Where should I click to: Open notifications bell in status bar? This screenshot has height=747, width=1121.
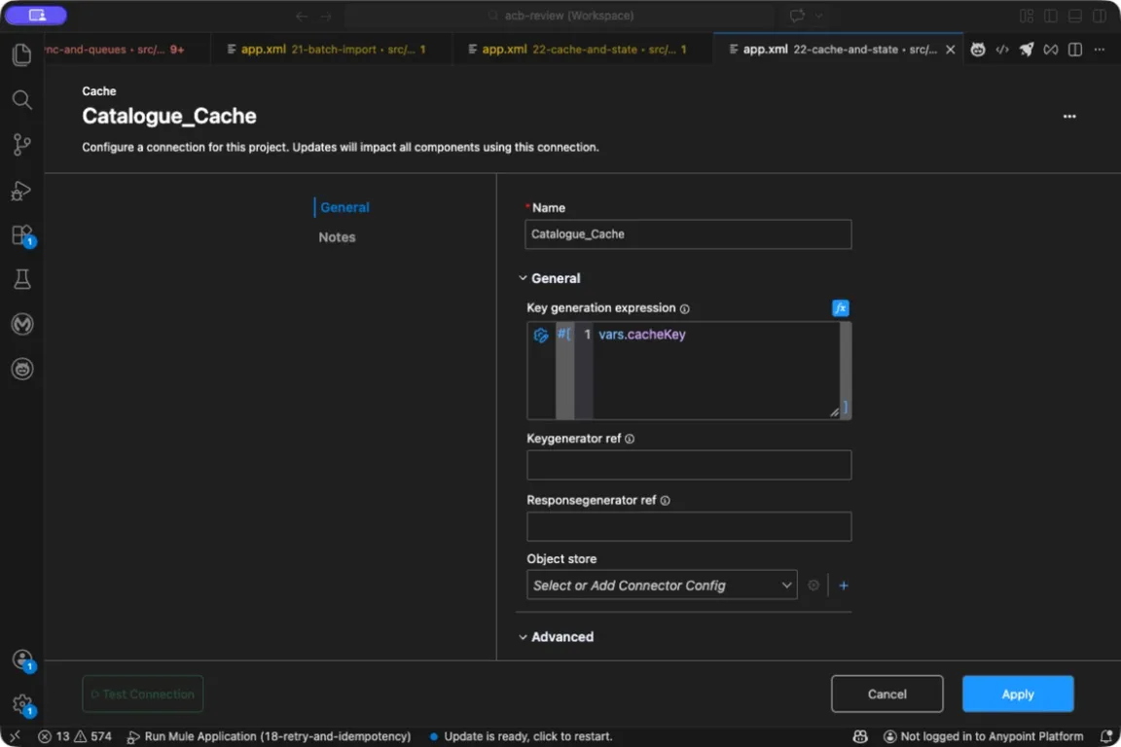[x=1106, y=736]
